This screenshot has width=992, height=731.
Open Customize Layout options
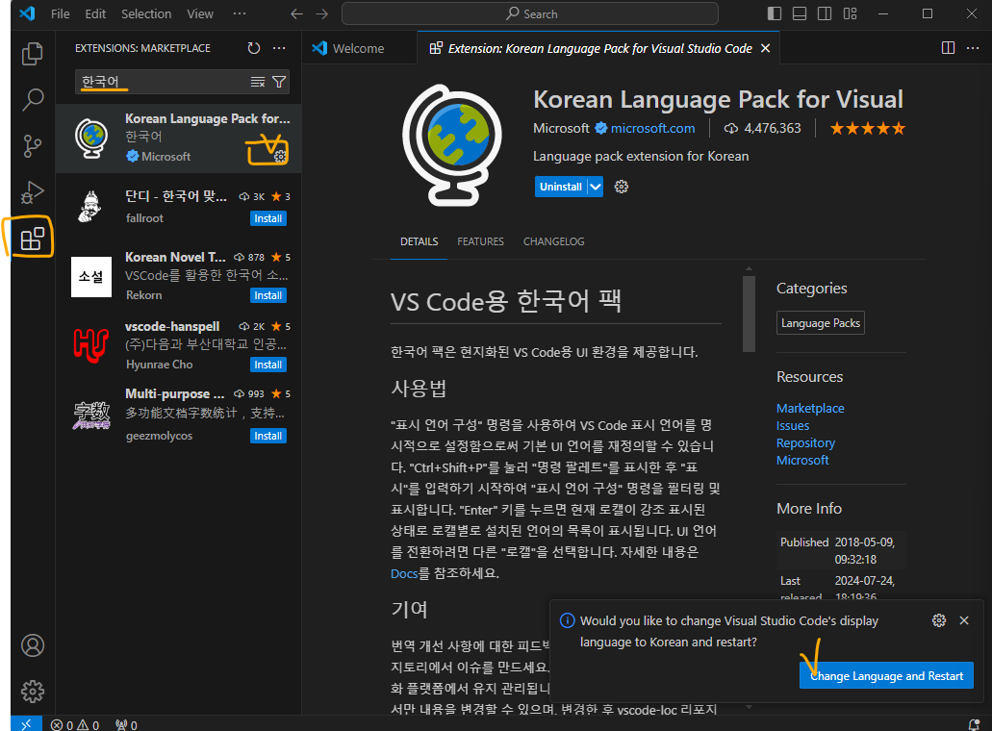click(x=850, y=13)
